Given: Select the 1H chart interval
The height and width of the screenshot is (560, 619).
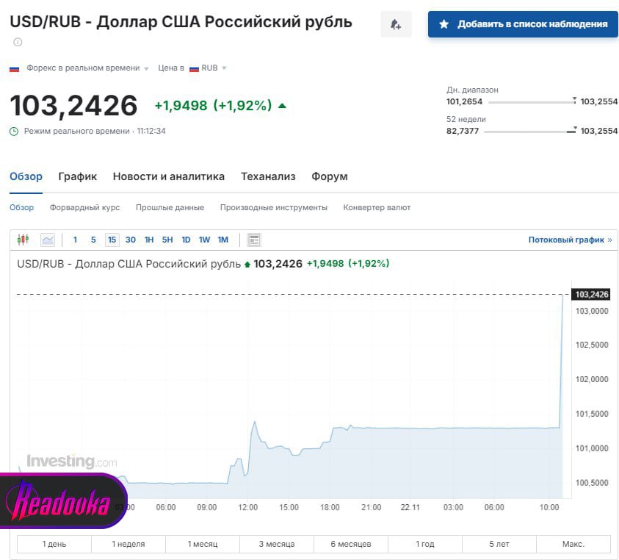Looking at the screenshot, I should [x=149, y=240].
